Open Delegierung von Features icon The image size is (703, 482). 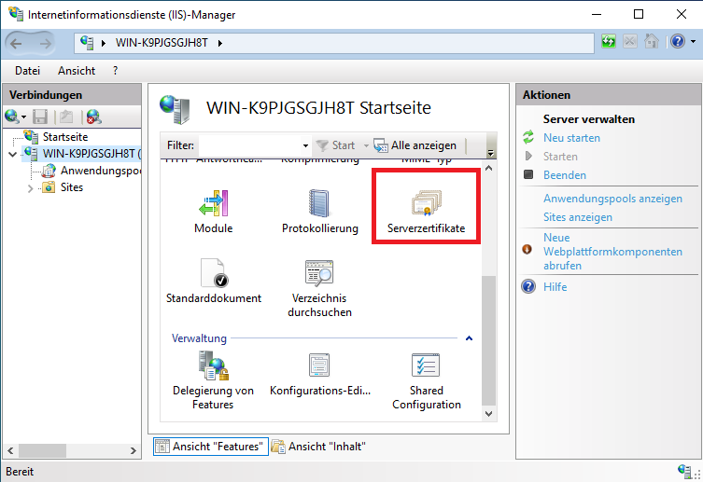213,367
